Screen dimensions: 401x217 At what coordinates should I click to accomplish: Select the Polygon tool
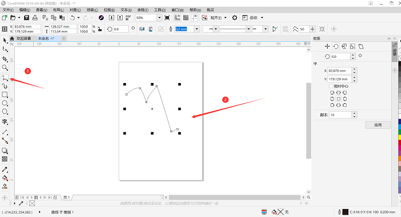pos(5,112)
